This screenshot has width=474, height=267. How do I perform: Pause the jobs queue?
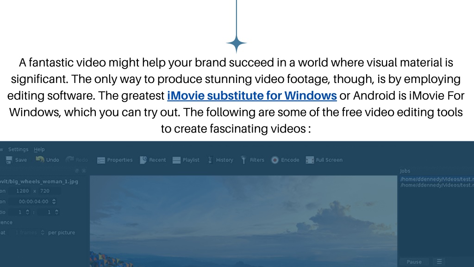[414, 262]
